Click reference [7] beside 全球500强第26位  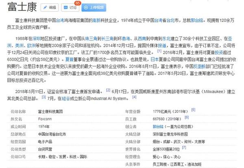pos(184,147)
